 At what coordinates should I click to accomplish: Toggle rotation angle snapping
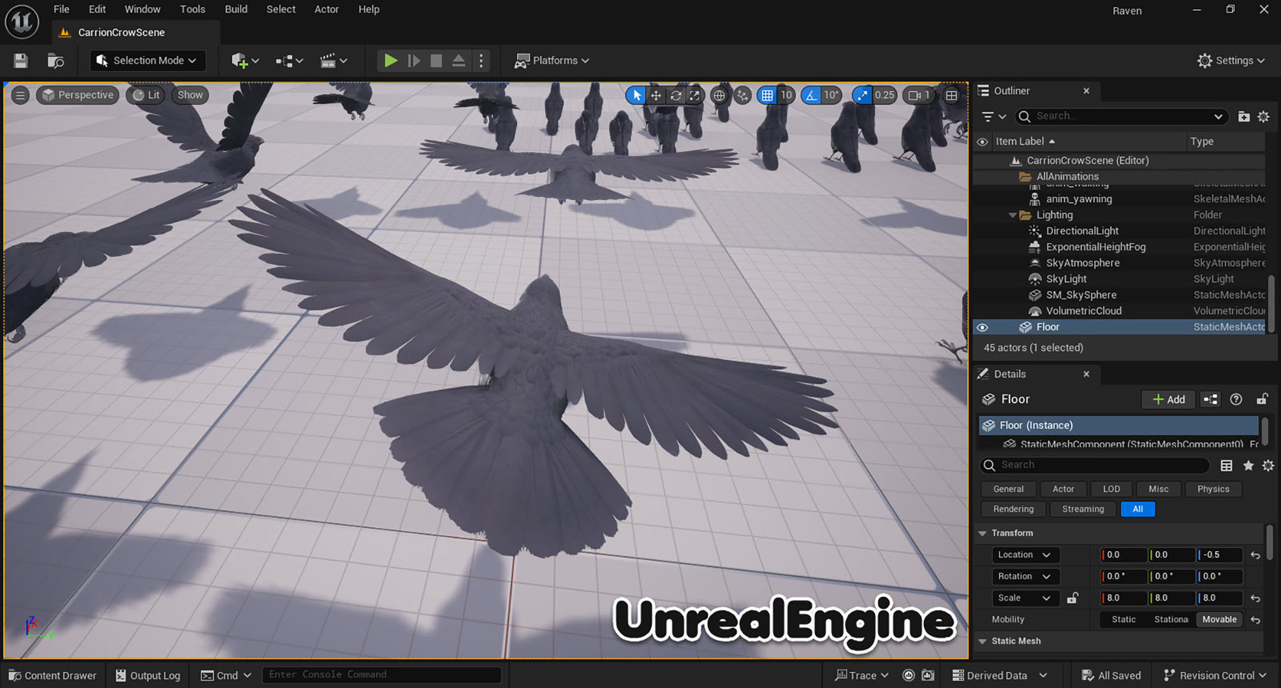tap(810, 96)
